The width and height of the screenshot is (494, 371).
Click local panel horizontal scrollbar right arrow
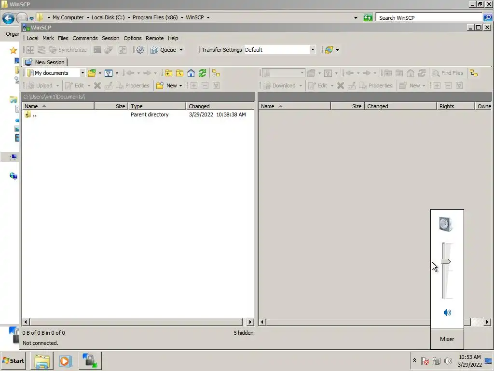click(x=250, y=322)
